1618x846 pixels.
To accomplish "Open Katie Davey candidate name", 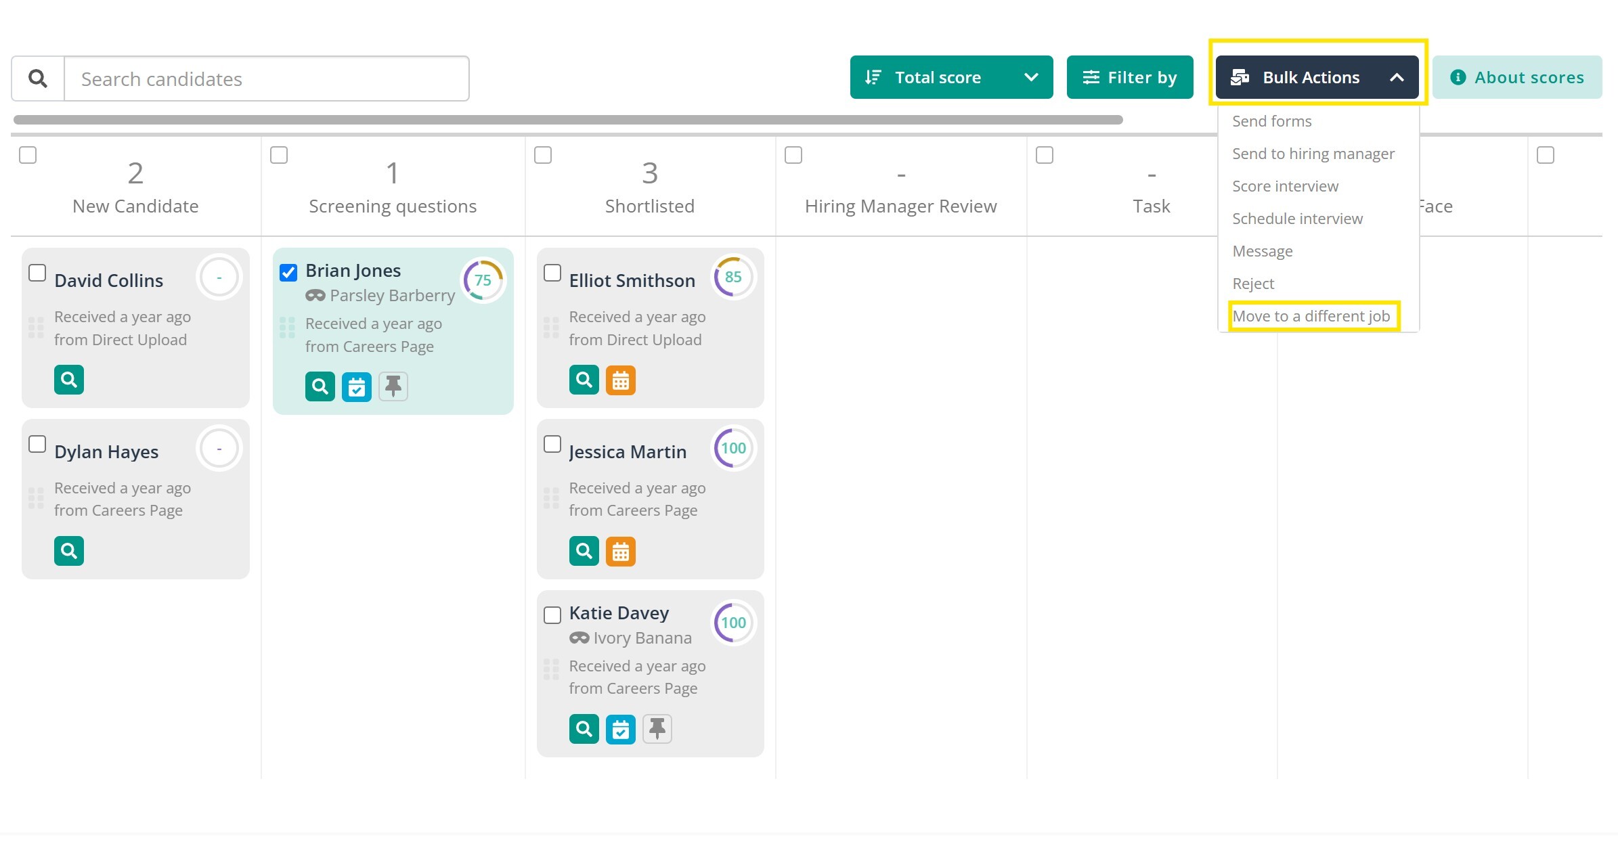I will tap(619, 613).
